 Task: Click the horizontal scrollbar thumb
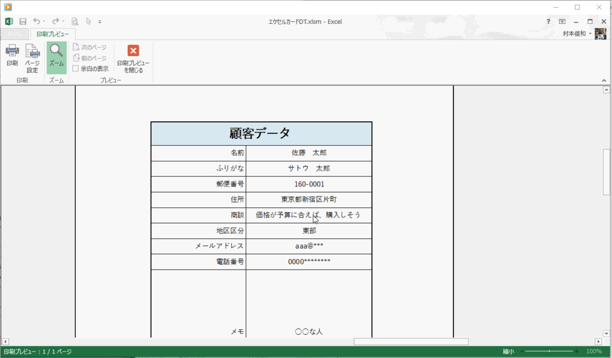pyautogui.click(x=411, y=342)
